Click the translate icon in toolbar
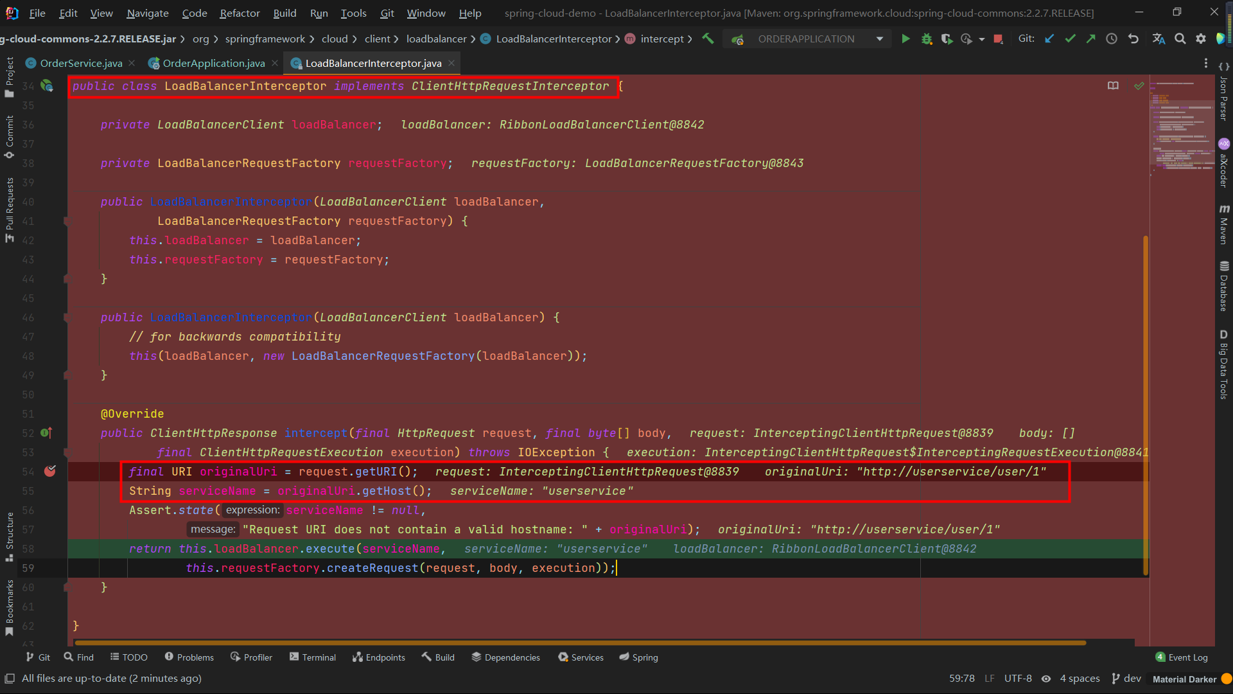Image resolution: width=1233 pixels, height=694 pixels. click(1159, 39)
